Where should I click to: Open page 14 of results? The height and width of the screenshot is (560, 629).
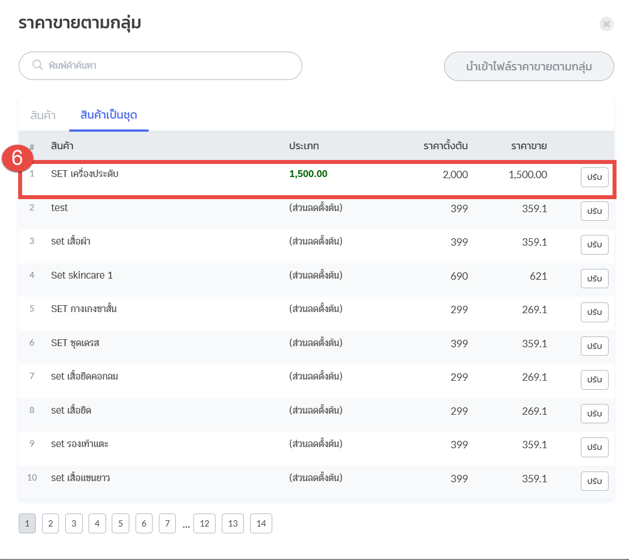pyautogui.click(x=261, y=524)
